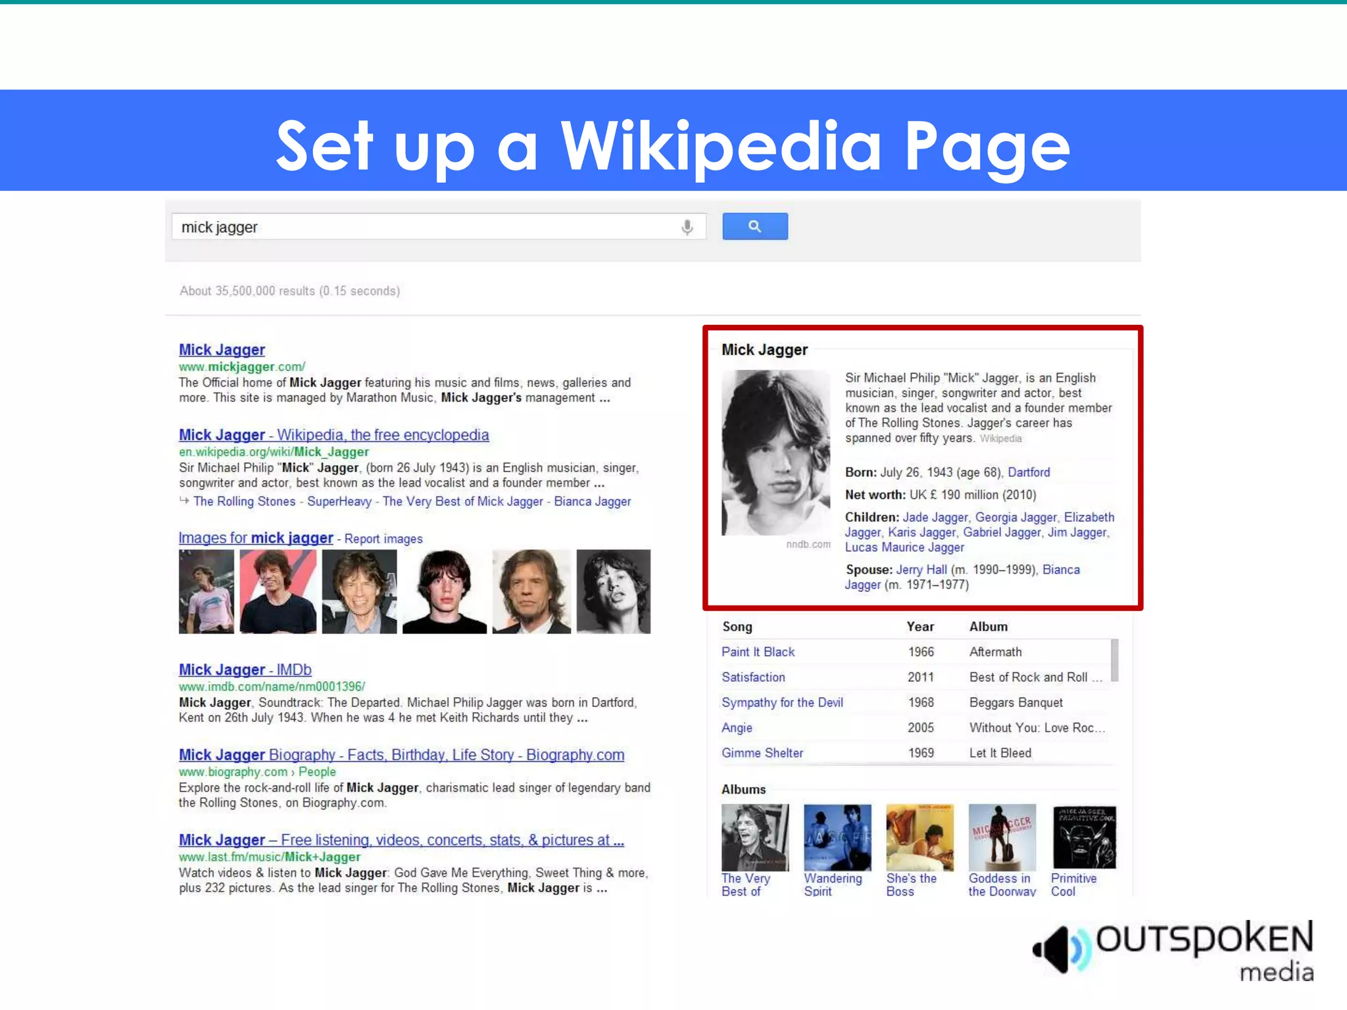Click the Primitive Cool album title link
Image resolution: width=1347 pixels, height=1010 pixels.
coord(1073,884)
